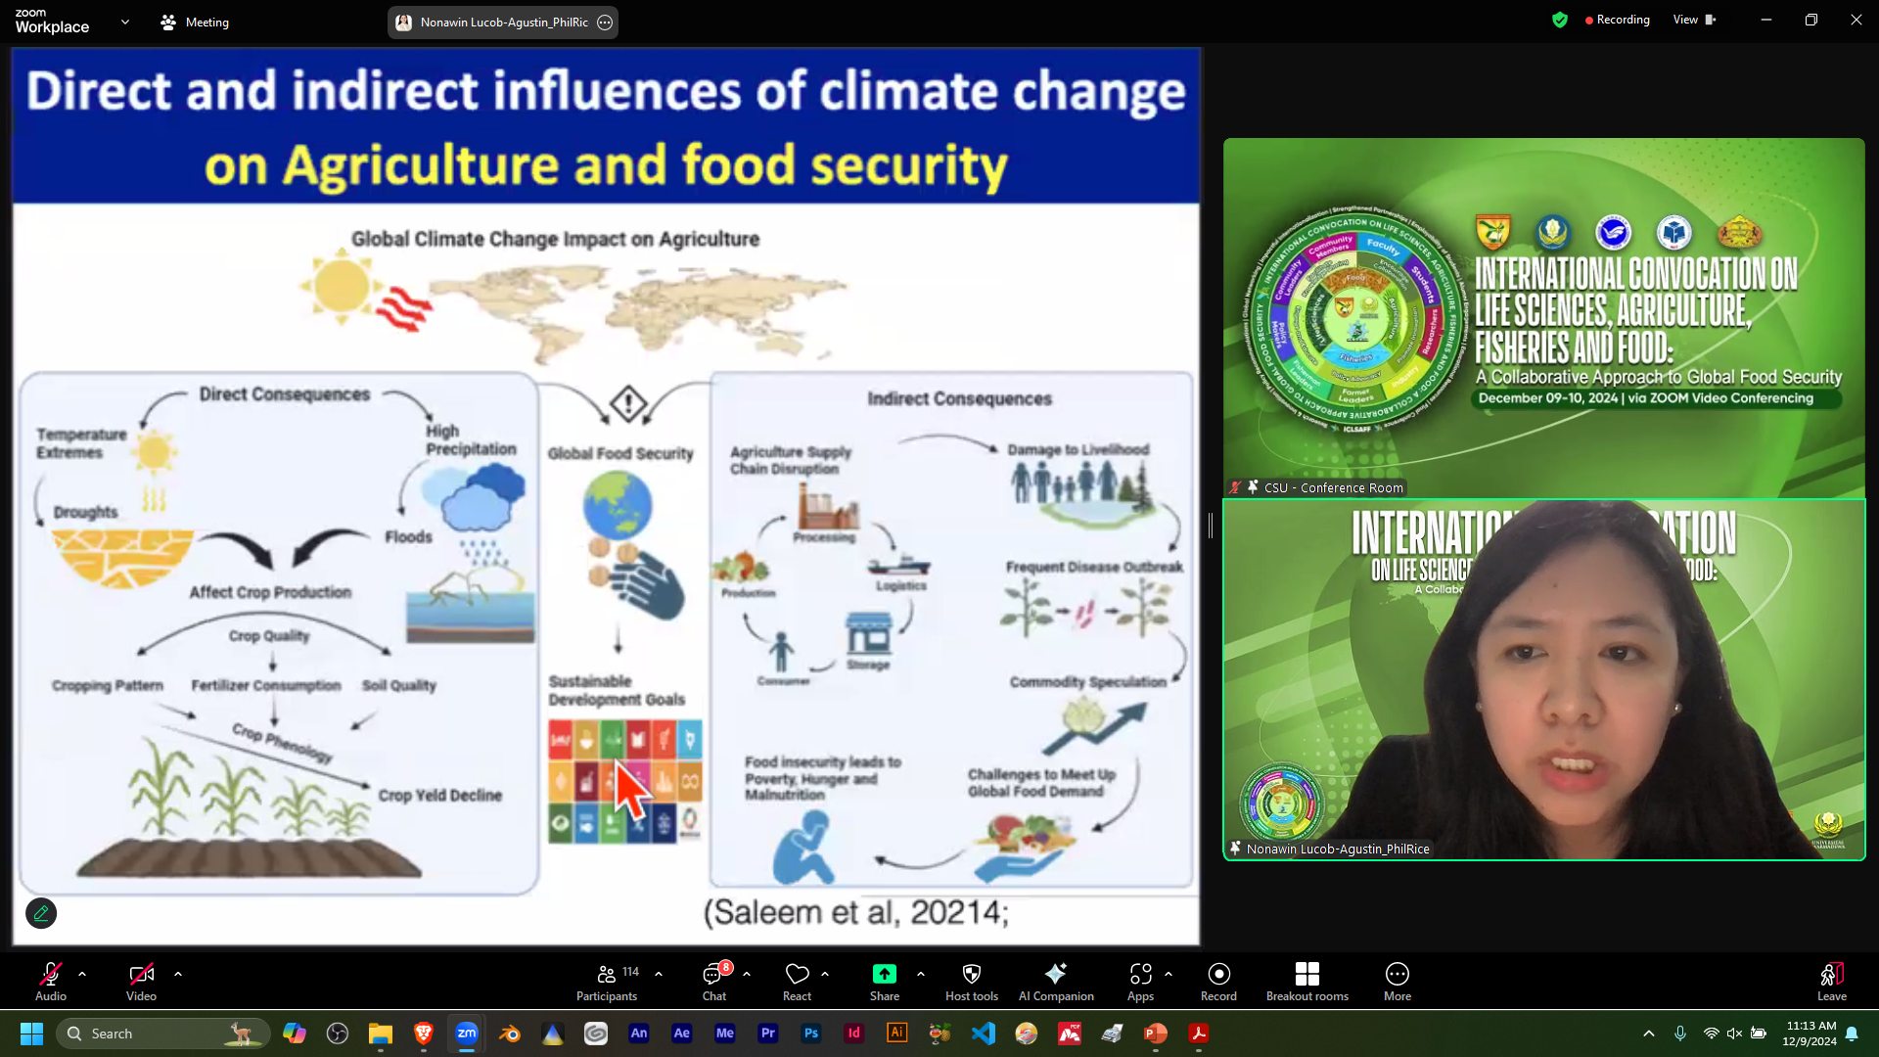This screenshot has width=1879, height=1057.
Task: Unmute the Audio microphone
Action: (50, 981)
